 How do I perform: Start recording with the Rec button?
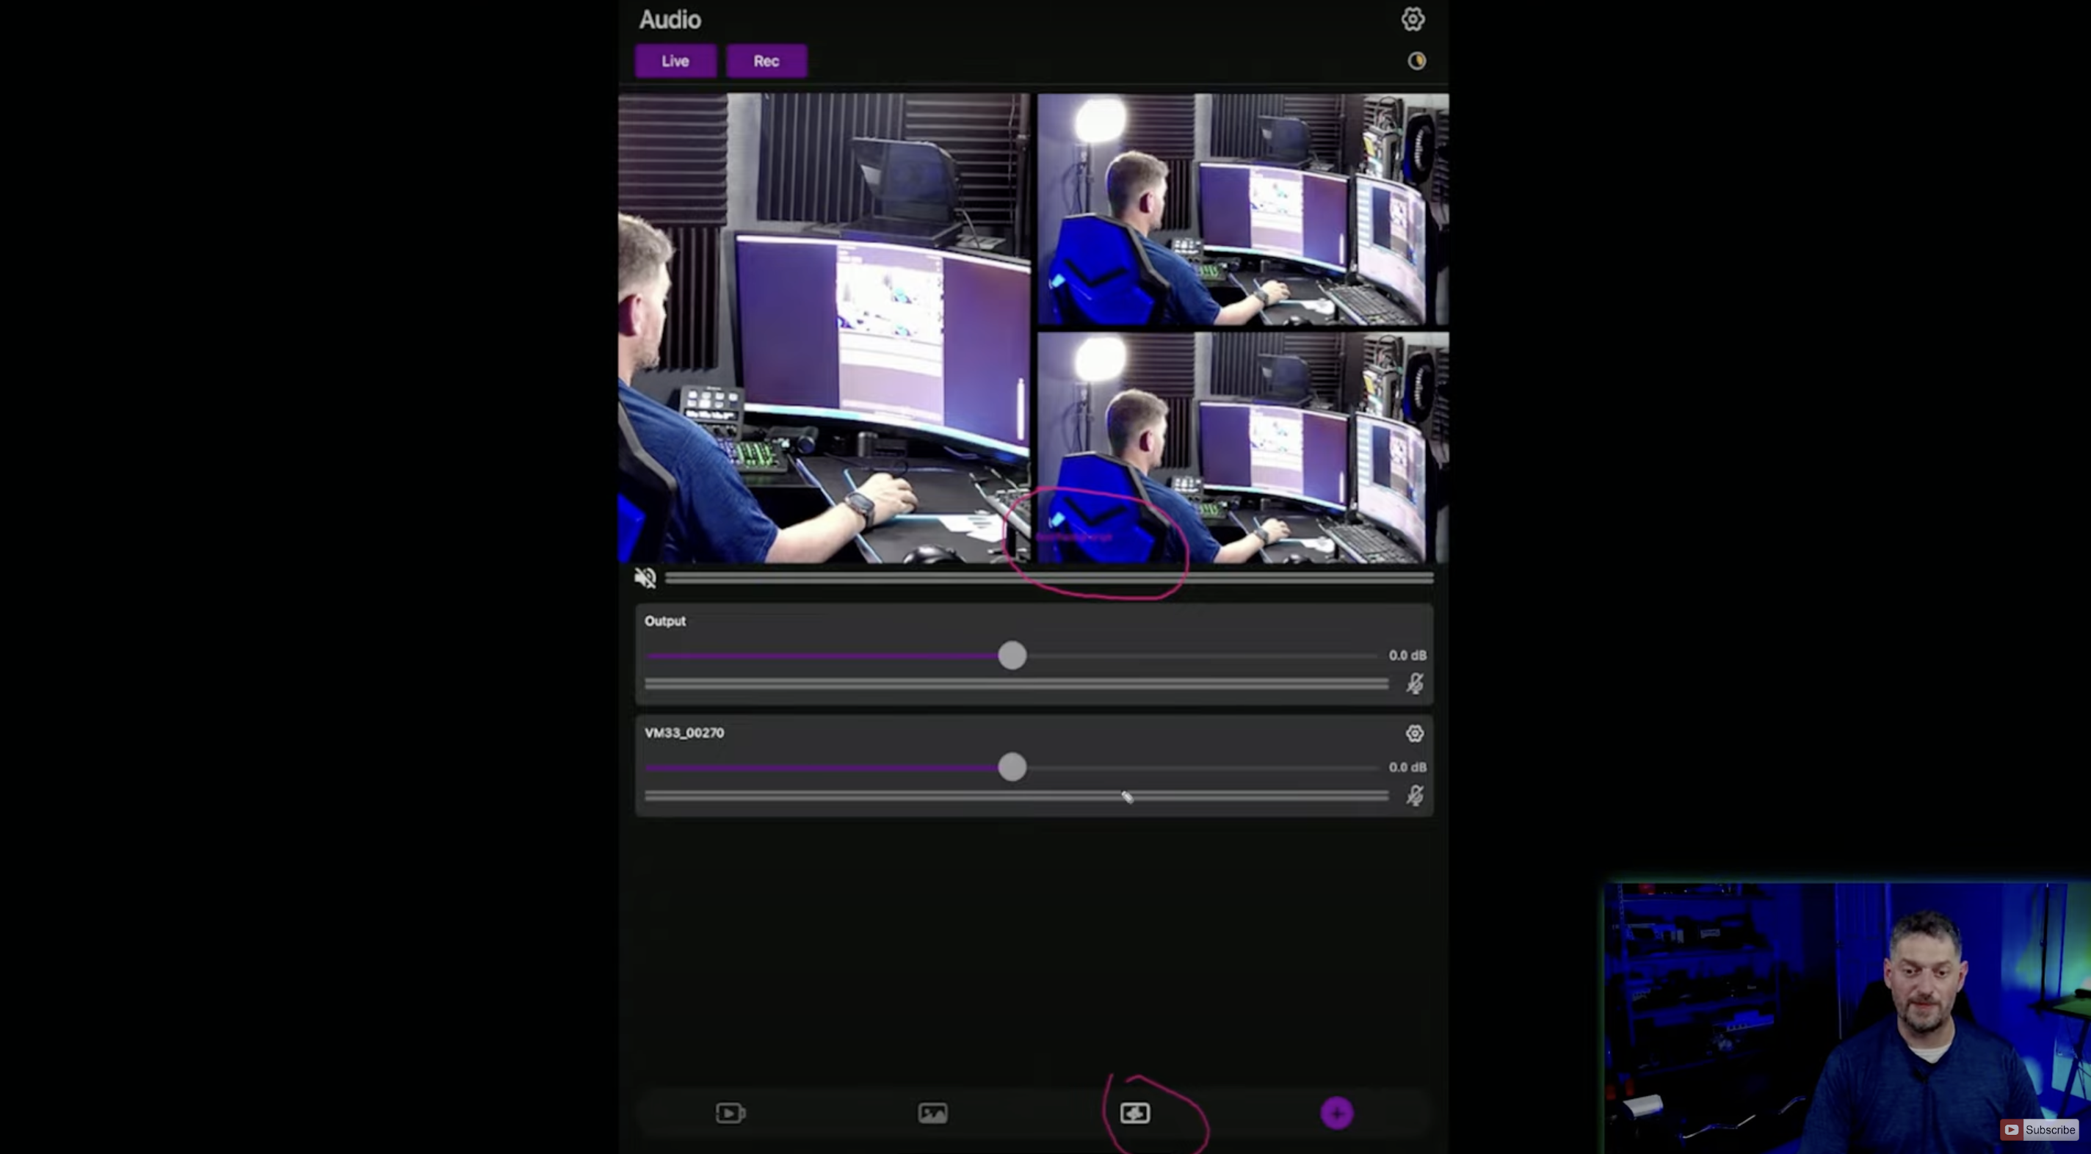tap(767, 61)
